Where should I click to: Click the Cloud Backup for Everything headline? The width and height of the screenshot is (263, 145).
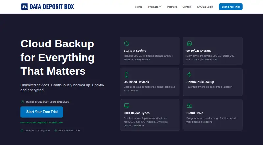58,57
